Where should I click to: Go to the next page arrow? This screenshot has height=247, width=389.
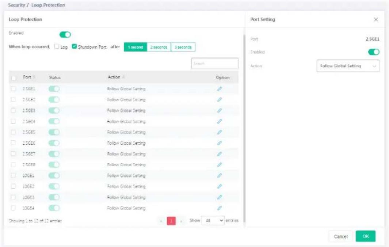181,221
